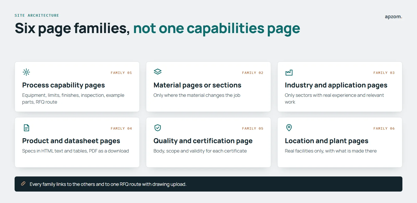
Task: Click the 'FAMILY 05' label
Action: pyautogui.click(x=253, y=129)
